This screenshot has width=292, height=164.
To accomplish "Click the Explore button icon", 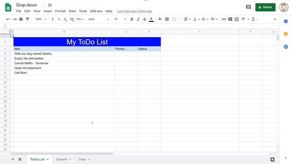I will pyautogui.click(x=272, y=159).
